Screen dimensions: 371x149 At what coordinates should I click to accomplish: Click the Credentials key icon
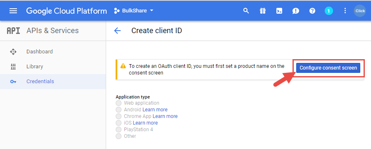coord(13,82)
